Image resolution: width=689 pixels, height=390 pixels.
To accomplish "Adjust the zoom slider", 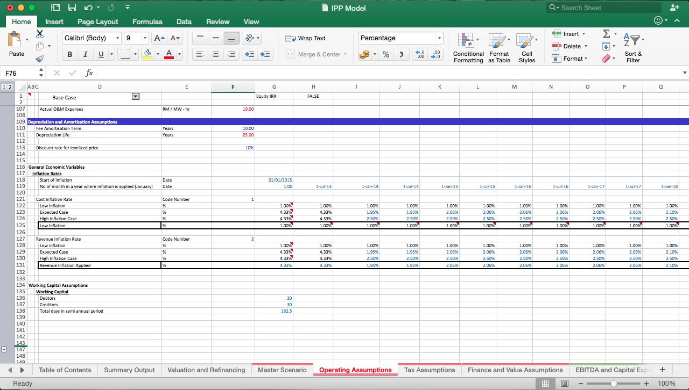I will (613, 384).
